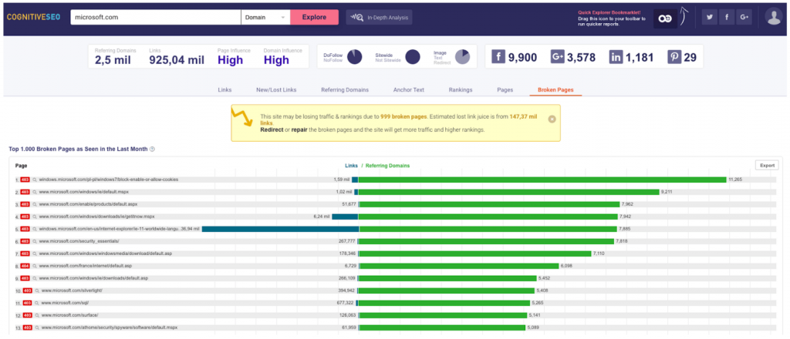This screenshot has width=790, height=339.
Task: Click the green bar labeled 6,098
Action: click(458, 266)
